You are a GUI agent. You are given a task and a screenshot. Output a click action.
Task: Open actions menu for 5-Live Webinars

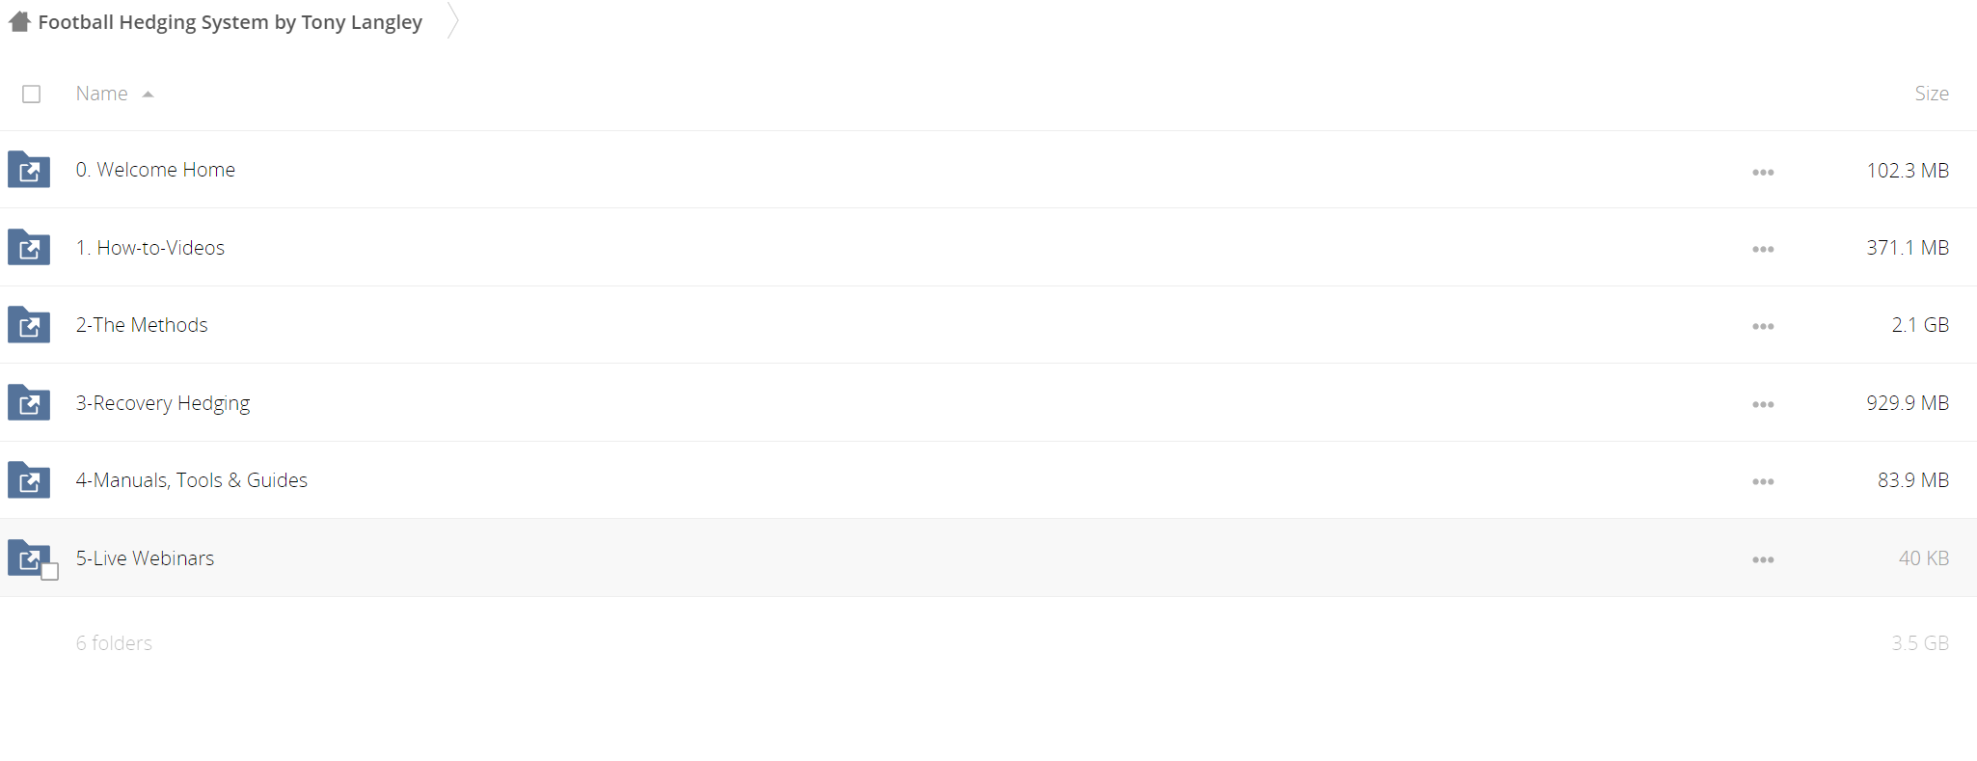coord(1763,560)
